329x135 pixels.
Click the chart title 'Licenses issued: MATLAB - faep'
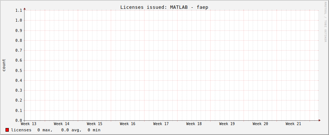click(164, 7)
